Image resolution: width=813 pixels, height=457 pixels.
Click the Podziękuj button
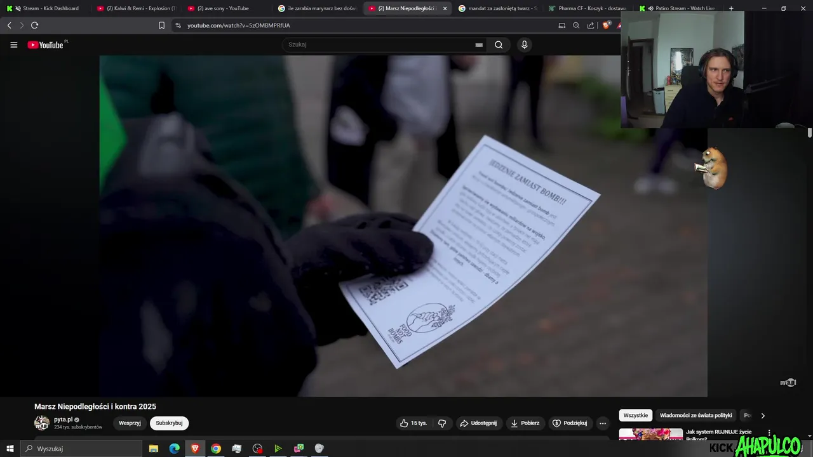[x=570, y=423]
